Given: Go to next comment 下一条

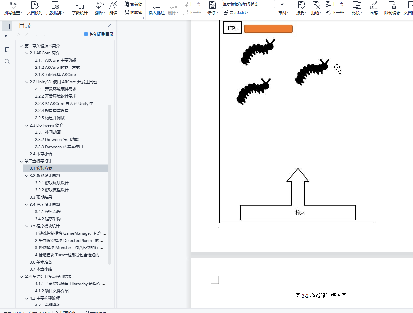Looking at the screenshot, I should (192, 12).
